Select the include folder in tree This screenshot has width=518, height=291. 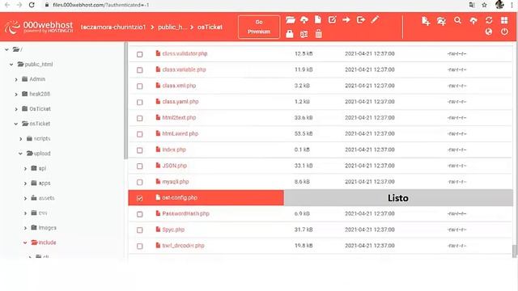tap(44, 242)
